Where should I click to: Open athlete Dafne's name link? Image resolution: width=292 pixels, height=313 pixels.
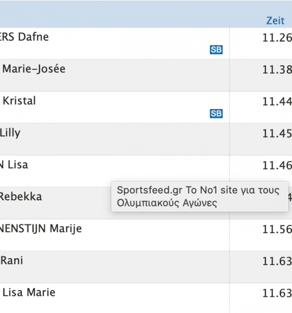tap(24, 37)
